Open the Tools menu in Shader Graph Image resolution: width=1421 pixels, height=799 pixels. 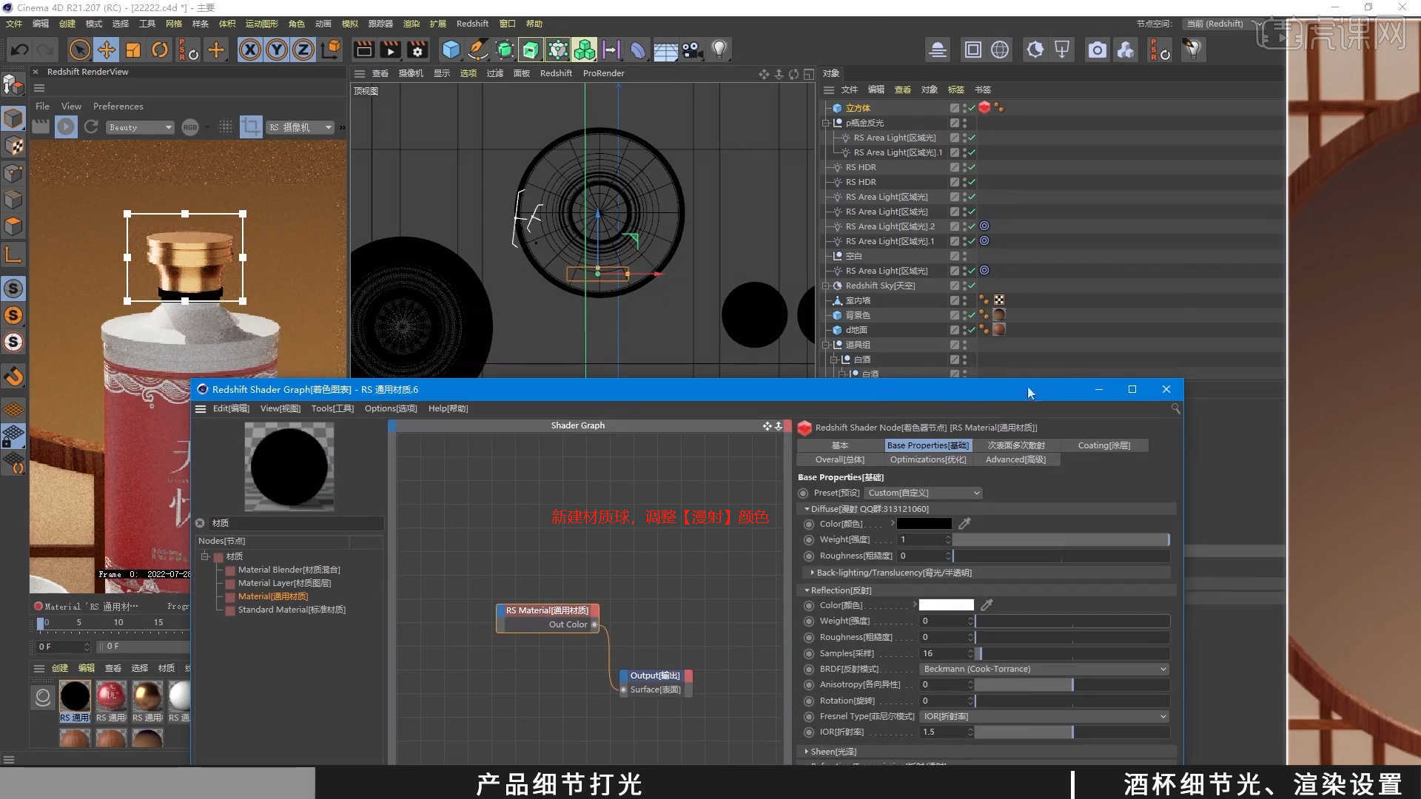(332, 408)
